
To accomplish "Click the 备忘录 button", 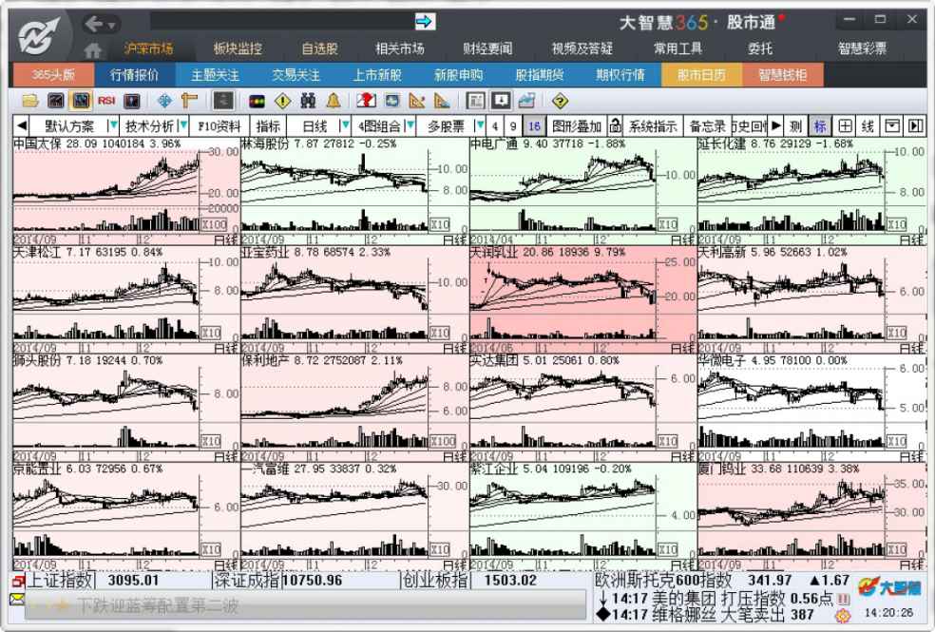I will 707,126.
